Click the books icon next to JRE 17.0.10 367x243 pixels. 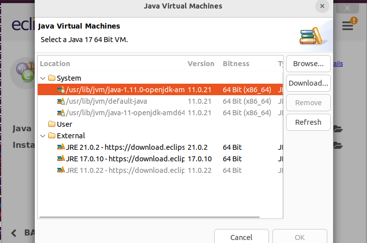coord(61,159)
